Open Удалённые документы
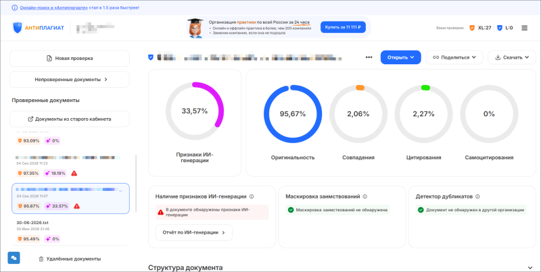Image resolution: width=541 pixels, height=272 pixels. click(70, 259)
